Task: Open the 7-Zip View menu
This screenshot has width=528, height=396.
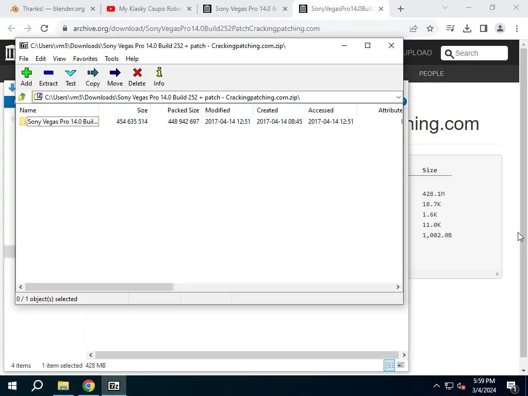Action: pyautogui.click(x=59, y=59)
